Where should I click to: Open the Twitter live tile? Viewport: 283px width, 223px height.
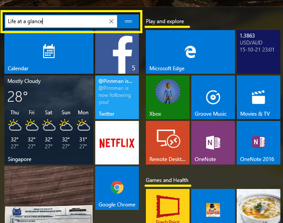(117, 97)
